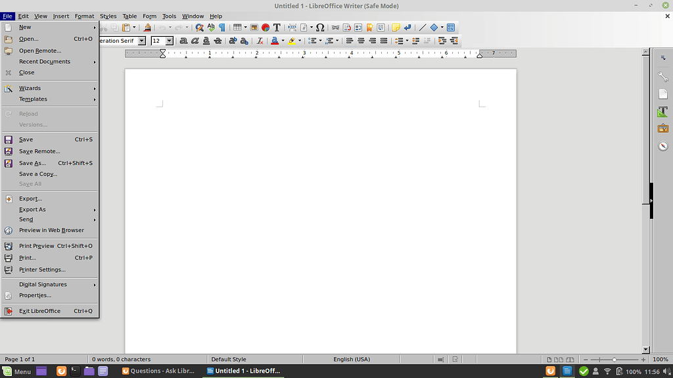Click the Default Style field in status bar

click(229, 360)
